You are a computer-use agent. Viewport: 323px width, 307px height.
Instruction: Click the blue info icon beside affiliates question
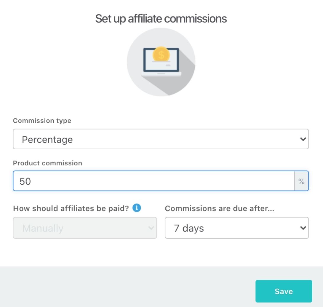coord(137,208)
